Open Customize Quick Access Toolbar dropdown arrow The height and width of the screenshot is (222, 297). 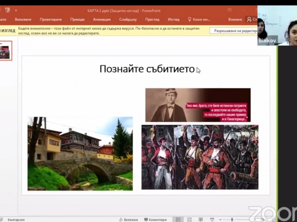point(16,10)
